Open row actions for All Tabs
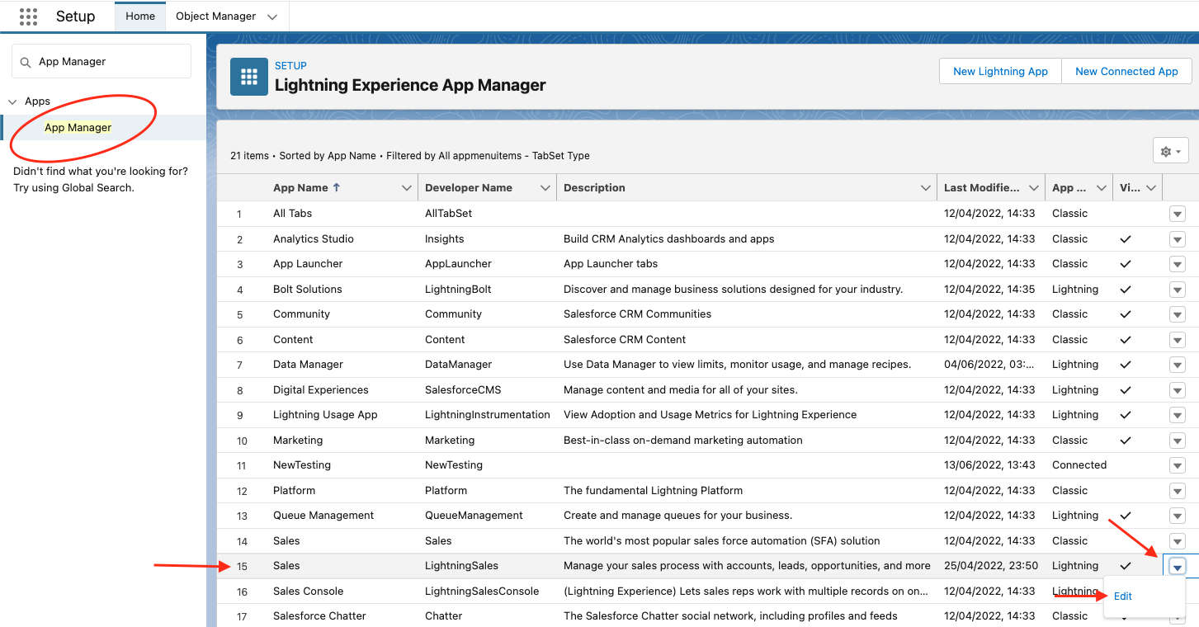Viewport: 1199px width, 627px height. point(1178,214)
